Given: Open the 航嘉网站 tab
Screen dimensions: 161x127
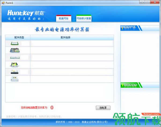Looking at the screenshot, I should pyautogui.click(x=64, y=19).
